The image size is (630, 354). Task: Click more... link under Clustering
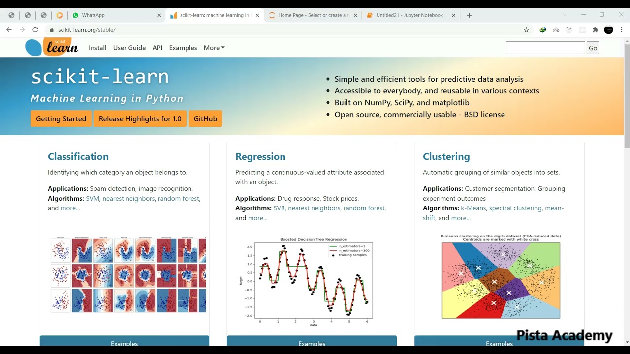(x=461, y=218)
